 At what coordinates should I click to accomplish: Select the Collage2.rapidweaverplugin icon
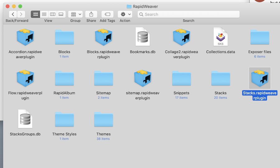[181, 37]
